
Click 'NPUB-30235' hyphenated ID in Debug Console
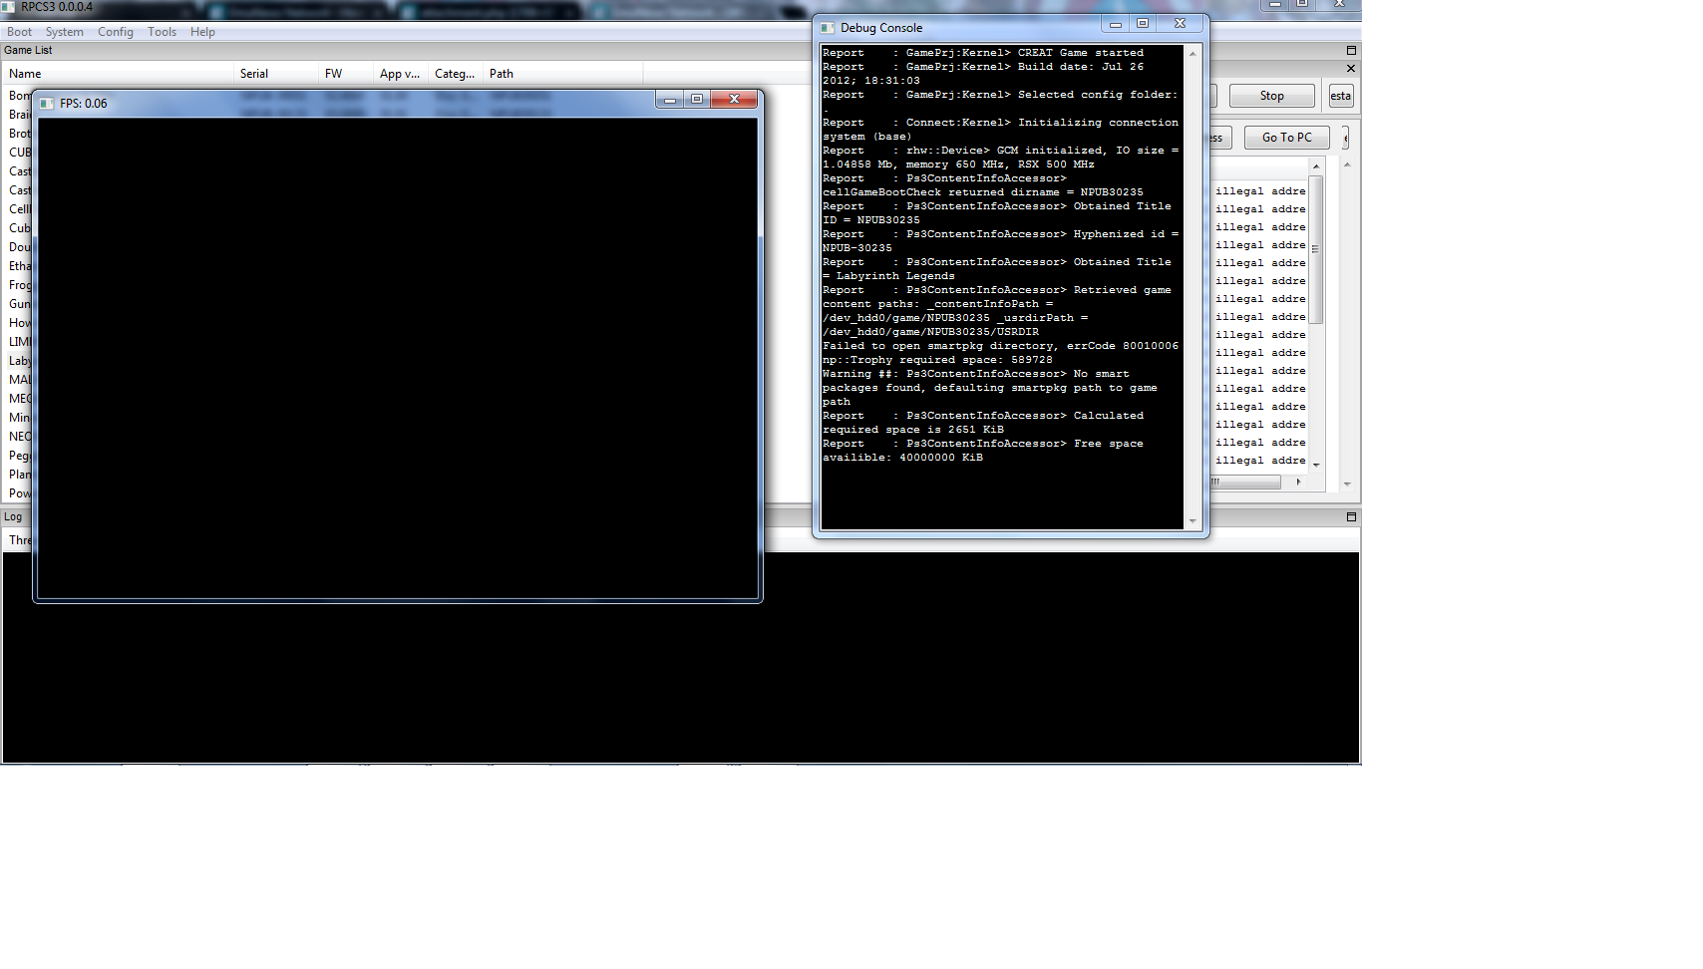coord(857,248)
